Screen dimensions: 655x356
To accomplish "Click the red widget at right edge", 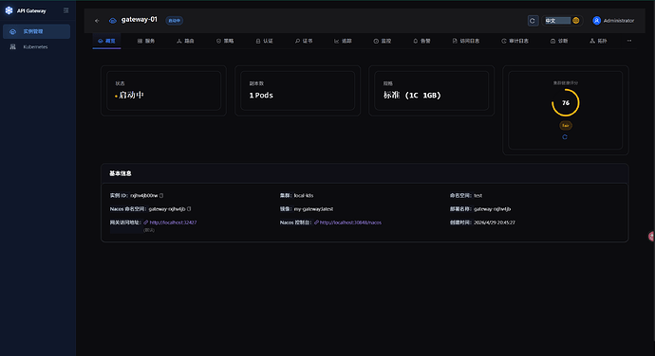I will (x=651, y=237).
